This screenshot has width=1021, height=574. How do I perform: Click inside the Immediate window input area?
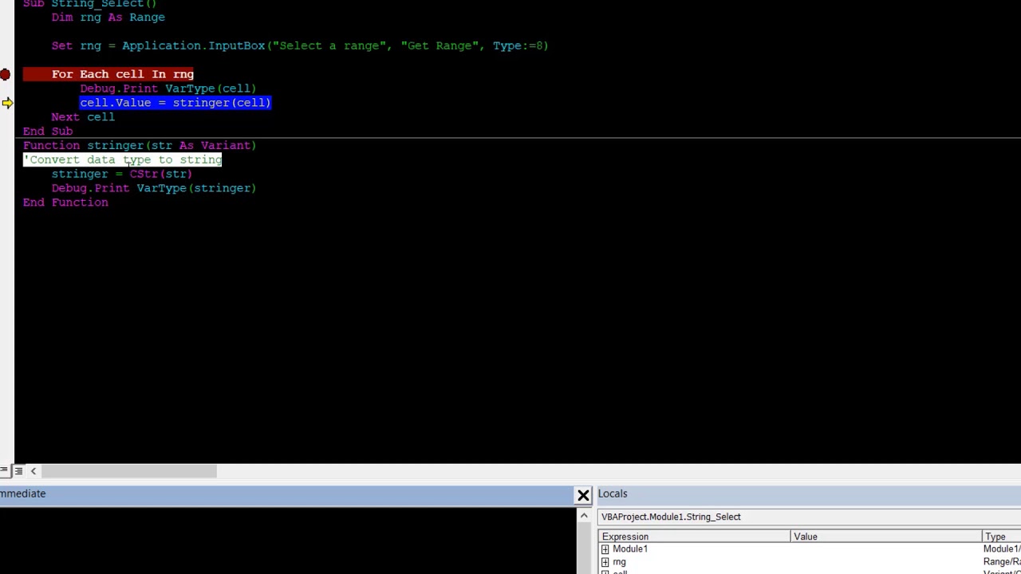coord(287,541)
